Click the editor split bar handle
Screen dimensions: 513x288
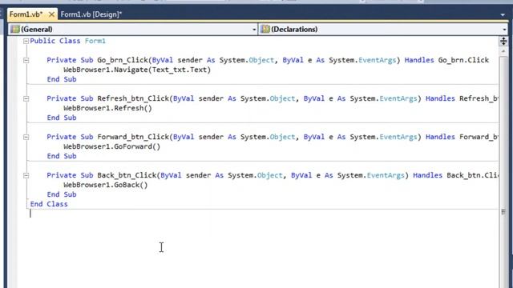click(503, 41)
